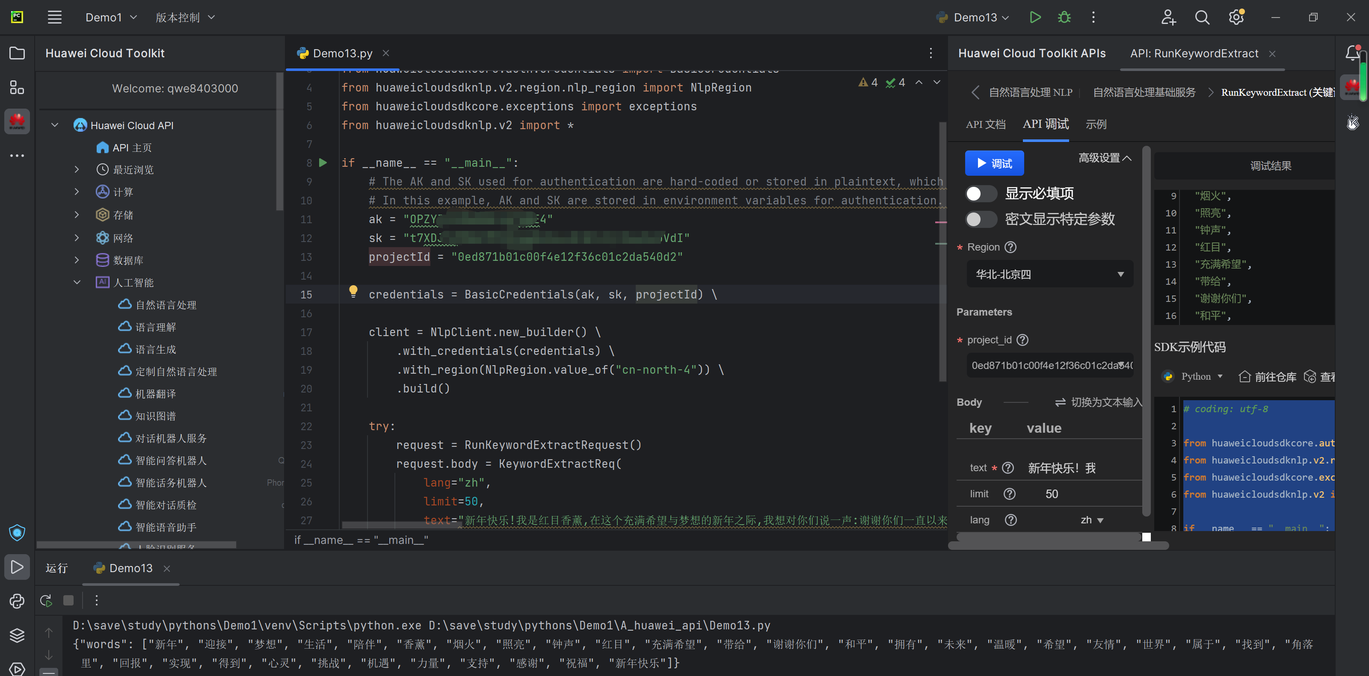
Task: Toggle the 显示必填项 switch
Action: [x=981, y=193]
